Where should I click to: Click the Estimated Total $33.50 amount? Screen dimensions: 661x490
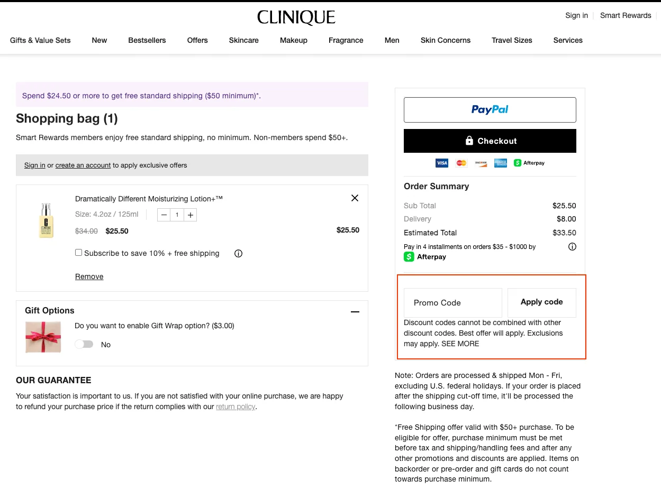pyautogui.click(x=564, y=233)
